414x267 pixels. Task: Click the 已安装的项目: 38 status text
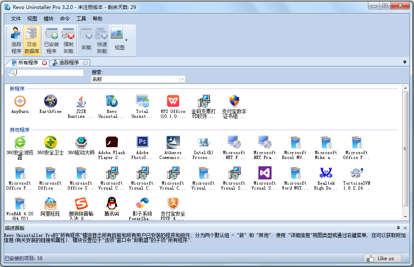[24, 258]
